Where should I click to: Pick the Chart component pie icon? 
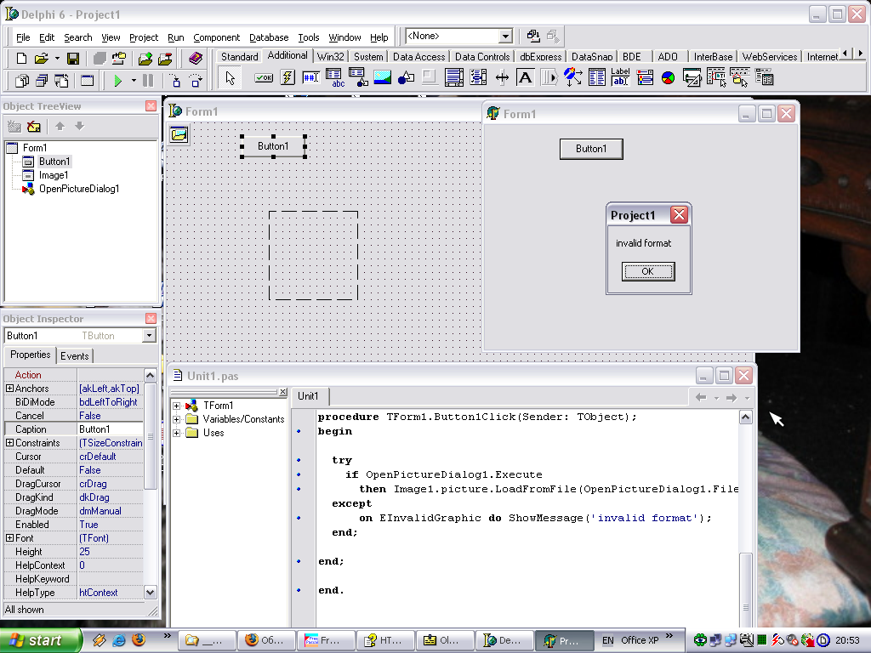pyautogui.click(x=669, y=78)
